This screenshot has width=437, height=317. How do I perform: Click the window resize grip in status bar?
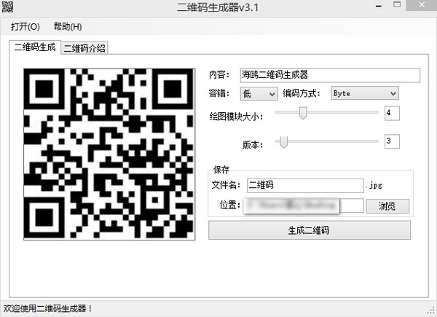432,311
